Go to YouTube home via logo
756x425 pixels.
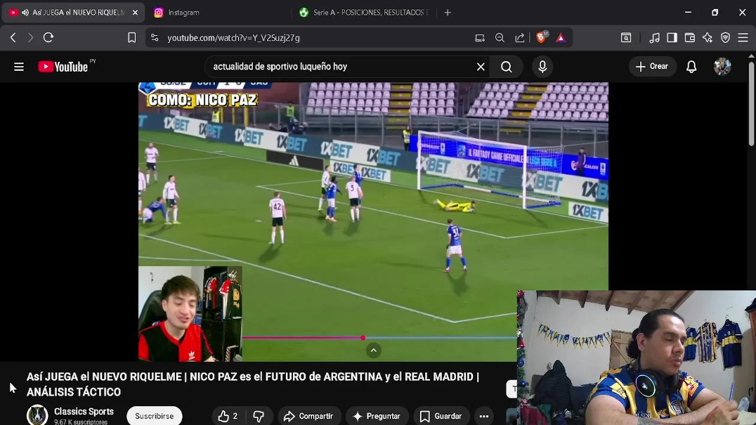tap(63, 67)
